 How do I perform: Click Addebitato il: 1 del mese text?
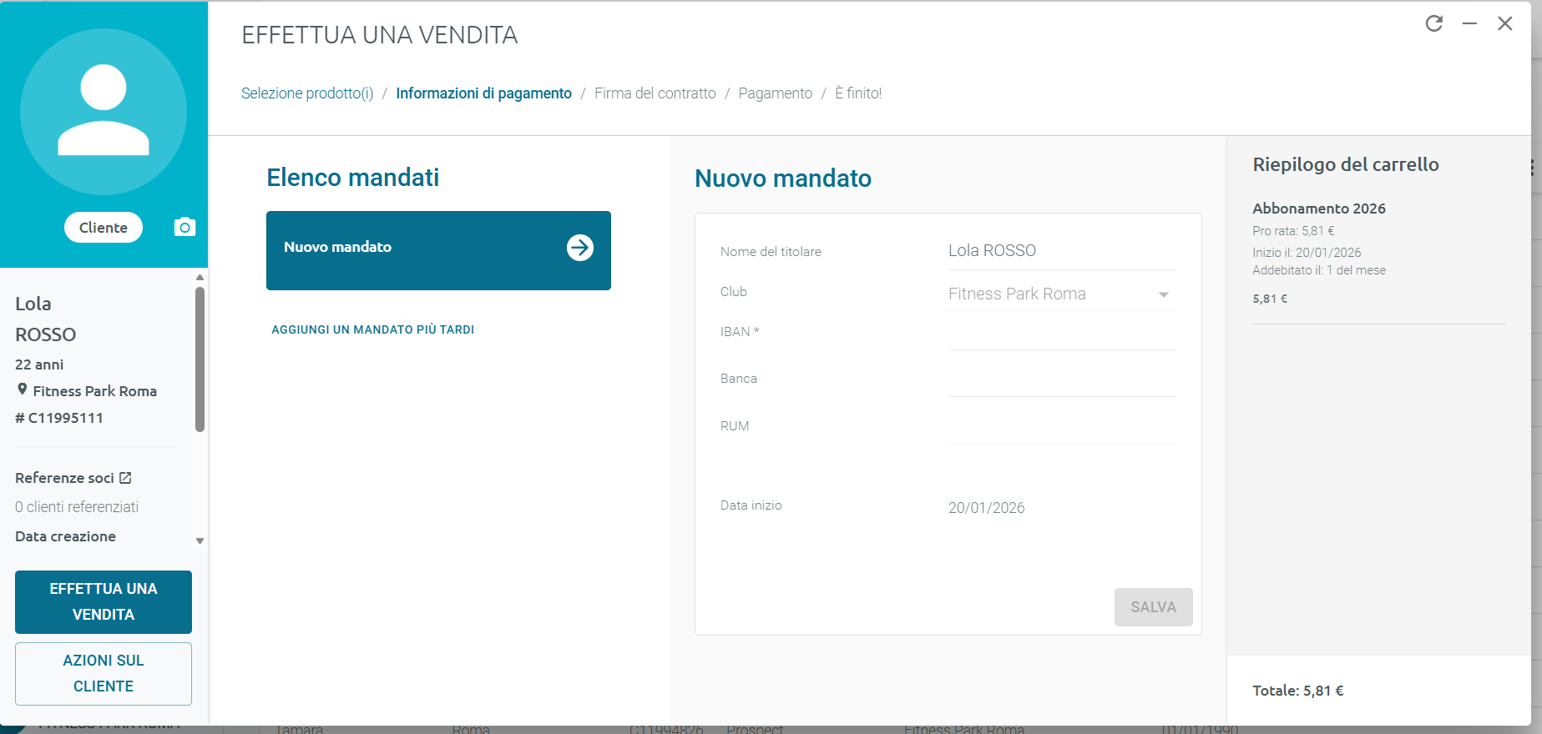(x=1319, y=270)
